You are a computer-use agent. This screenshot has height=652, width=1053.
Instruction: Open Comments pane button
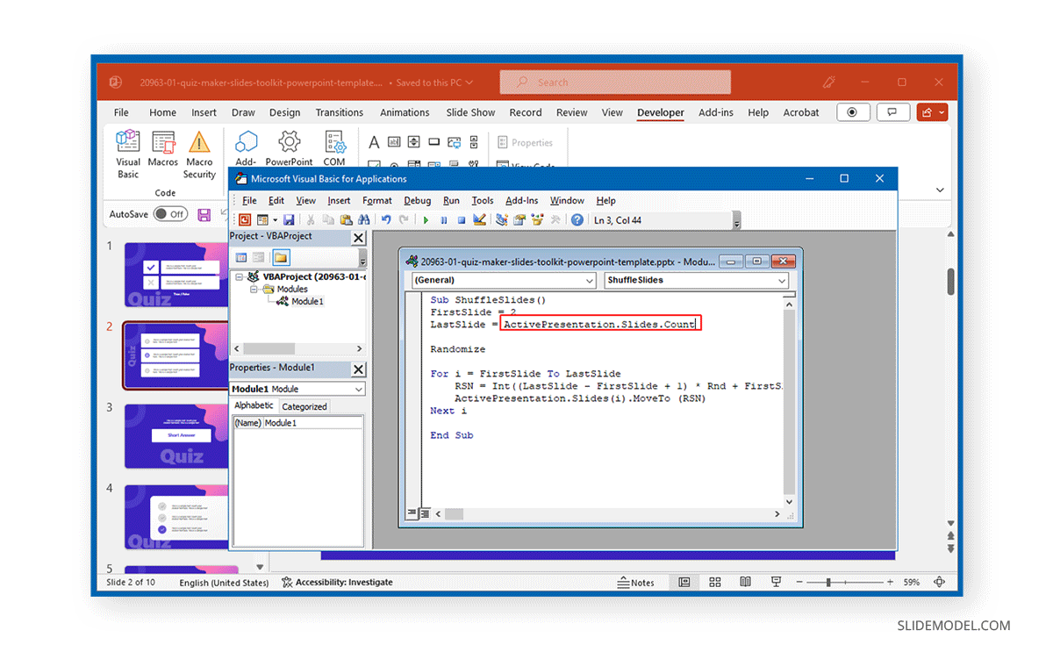coord(893,112)
